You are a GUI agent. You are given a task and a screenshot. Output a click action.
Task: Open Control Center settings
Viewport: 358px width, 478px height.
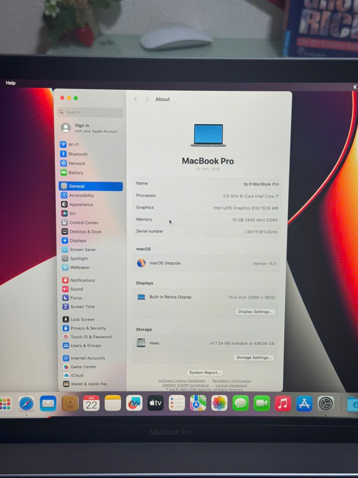coord(80,222)
